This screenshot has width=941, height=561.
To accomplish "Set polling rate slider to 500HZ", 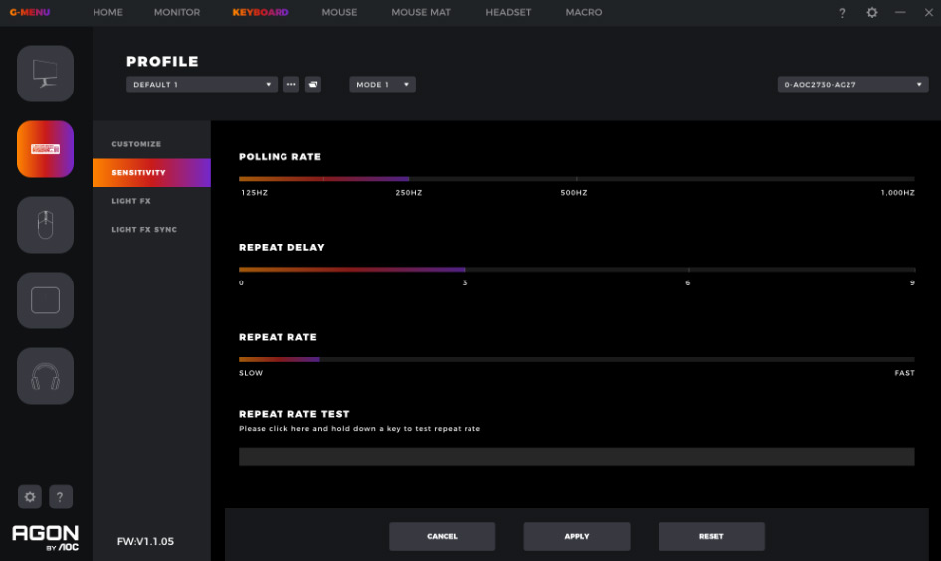I will coord(577,179).
